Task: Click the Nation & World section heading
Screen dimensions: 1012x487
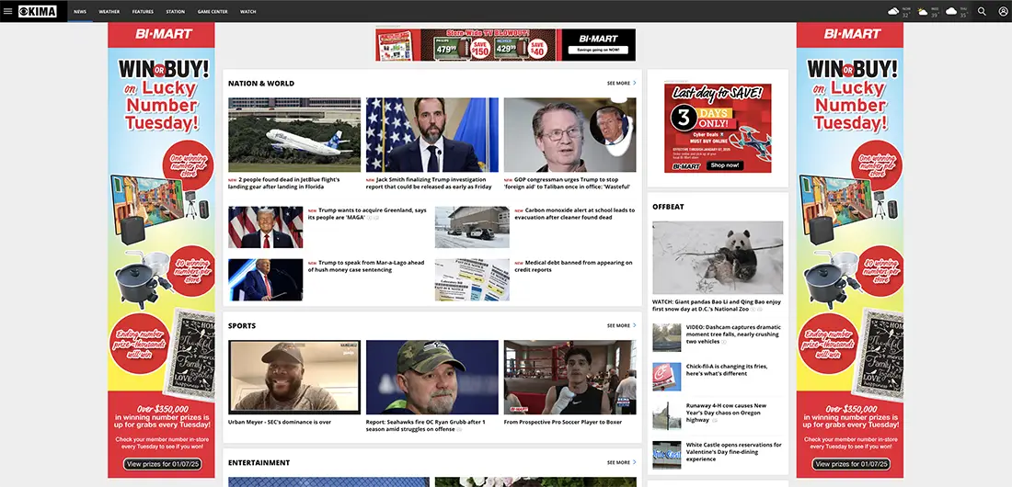Action: 260,84
